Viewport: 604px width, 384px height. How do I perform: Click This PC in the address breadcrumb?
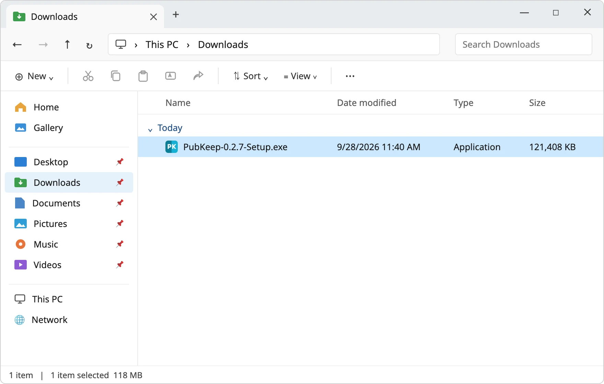[x=162, y=45]
